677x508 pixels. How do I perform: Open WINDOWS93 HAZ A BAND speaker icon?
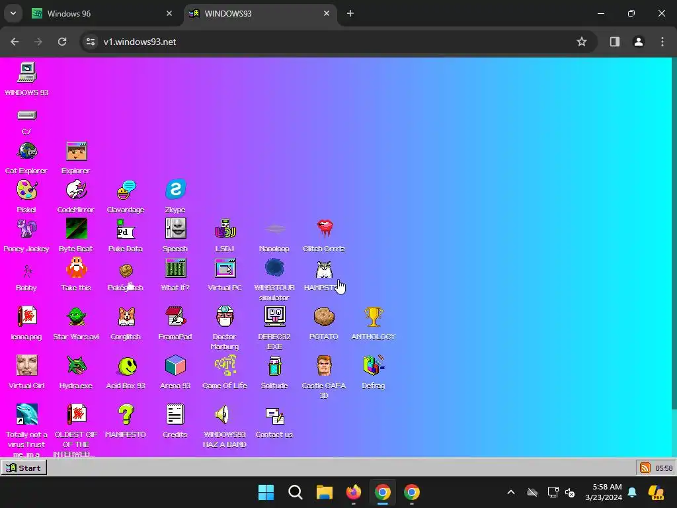[x=223, y=414]
